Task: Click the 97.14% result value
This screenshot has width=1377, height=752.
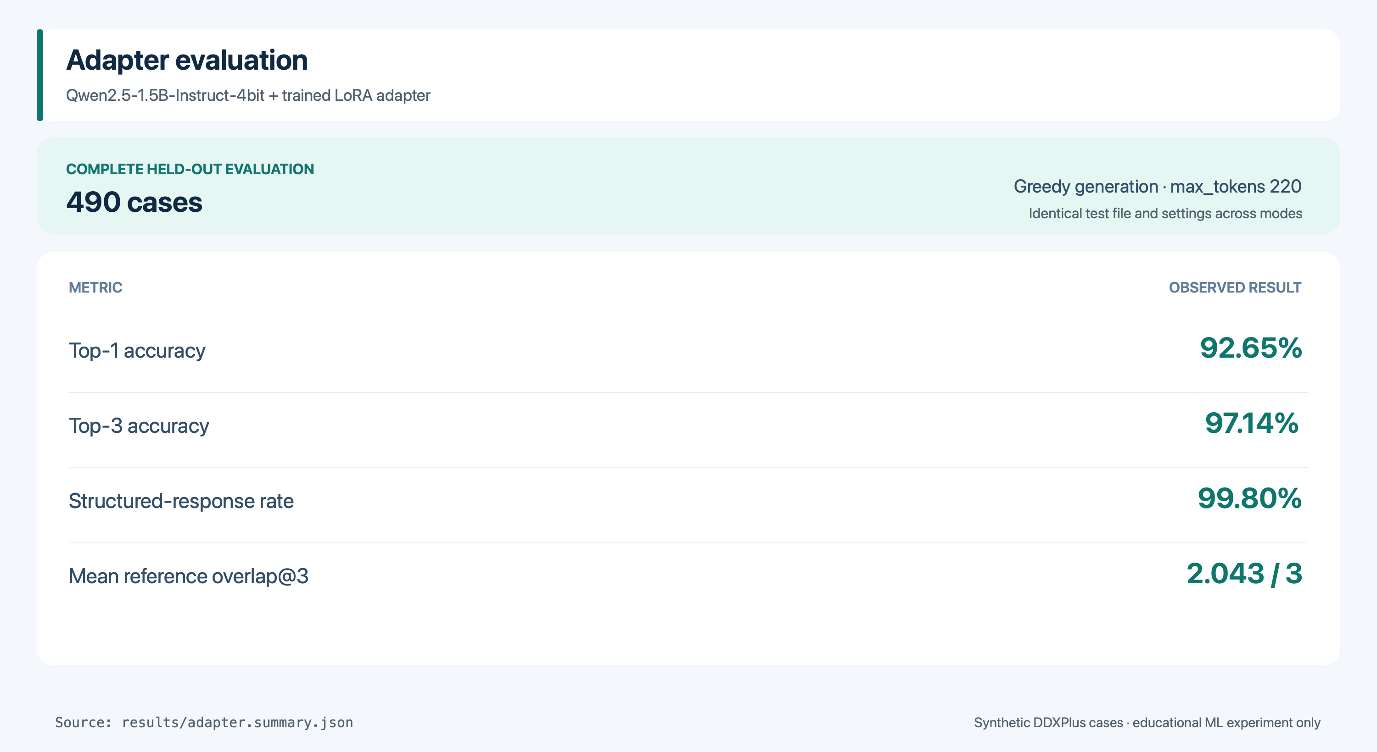Action: click(x=1251, y=423)
